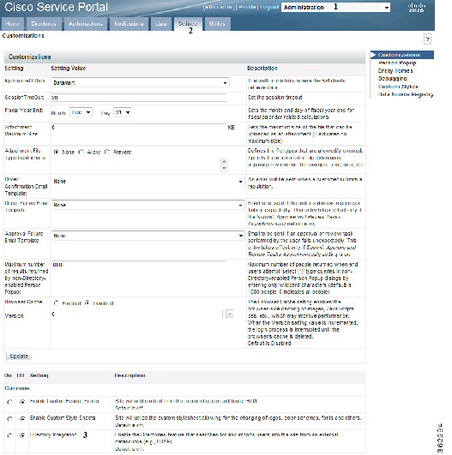Viewport: 452px width, 455px height.
Task: Open Entity Homes in side menu
Action: pyautogui.click(x=395, y=71)
